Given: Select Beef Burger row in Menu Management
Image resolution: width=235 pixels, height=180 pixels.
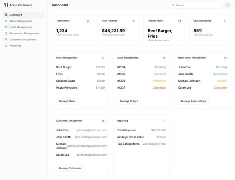Looking at the screenshot, I should tap(80, 67).
